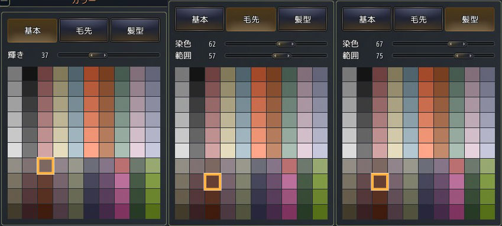This screenshot has height=226, width=502.
Task: Click the 範囲 slider handle at 75
Action: [464, 56]
